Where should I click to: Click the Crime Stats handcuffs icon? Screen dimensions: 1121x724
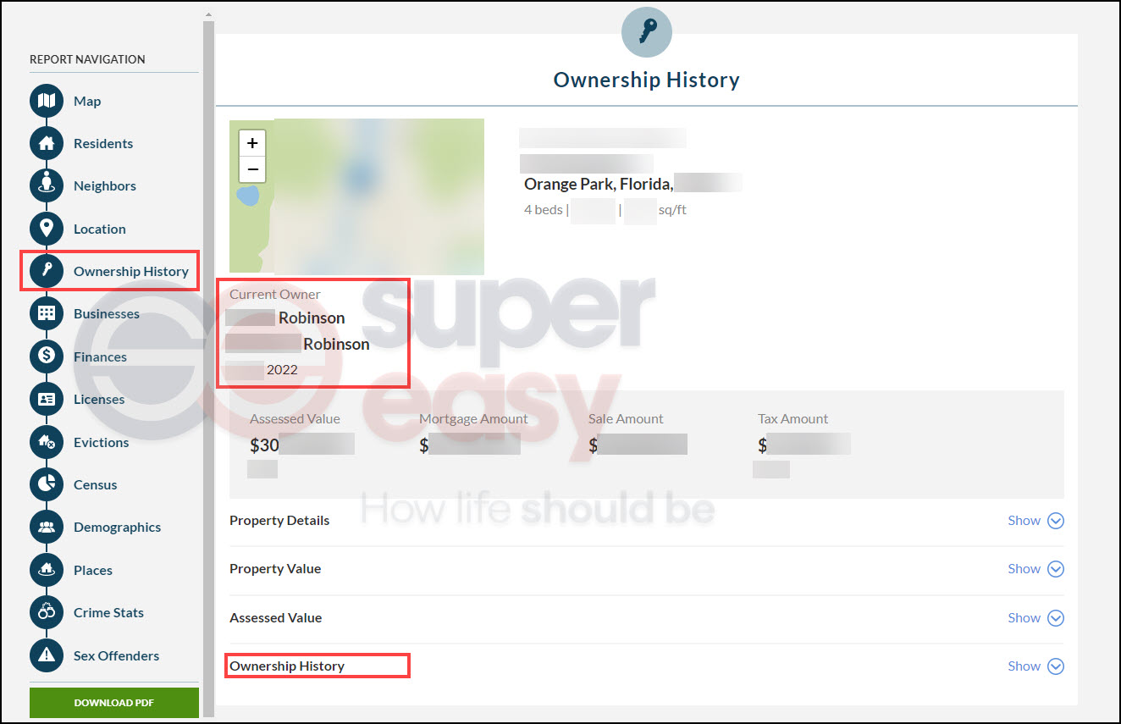click(x=47, y=612)
